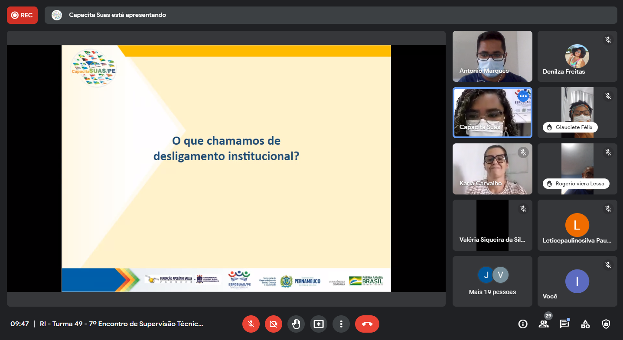Leave the call with red hang-up button
The width and height of the screenshot is (623, 340).
[x=367, y=324]
